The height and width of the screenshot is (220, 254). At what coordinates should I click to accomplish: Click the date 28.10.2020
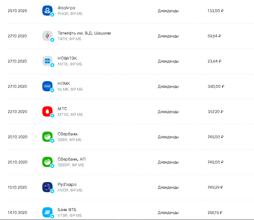click(x=18, y=11)
